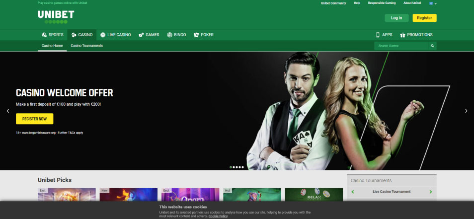Open the Relax Gaming thumbnail
This screenshot has width=474, height=219.
coord(314,195)
